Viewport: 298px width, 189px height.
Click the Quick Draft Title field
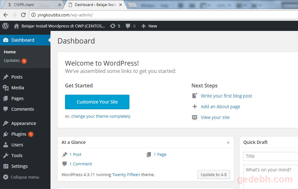pos(271,156)
